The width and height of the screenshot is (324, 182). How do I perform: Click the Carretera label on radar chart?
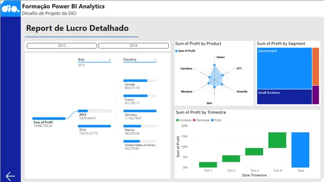[x=186, y=69]
